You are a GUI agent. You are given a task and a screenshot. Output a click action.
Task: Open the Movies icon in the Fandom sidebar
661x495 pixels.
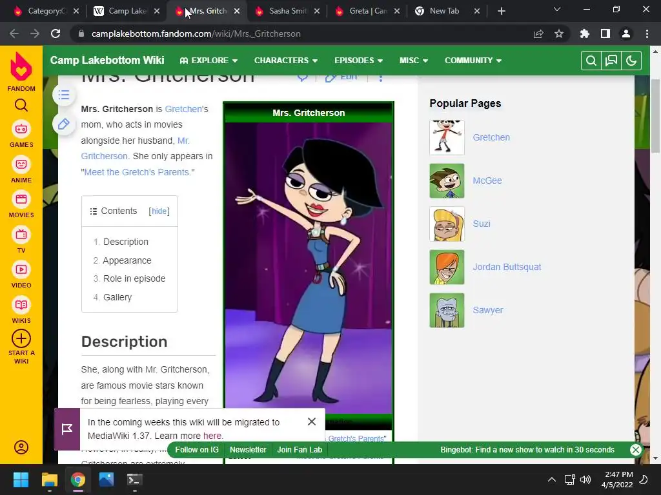coord(21,199)
